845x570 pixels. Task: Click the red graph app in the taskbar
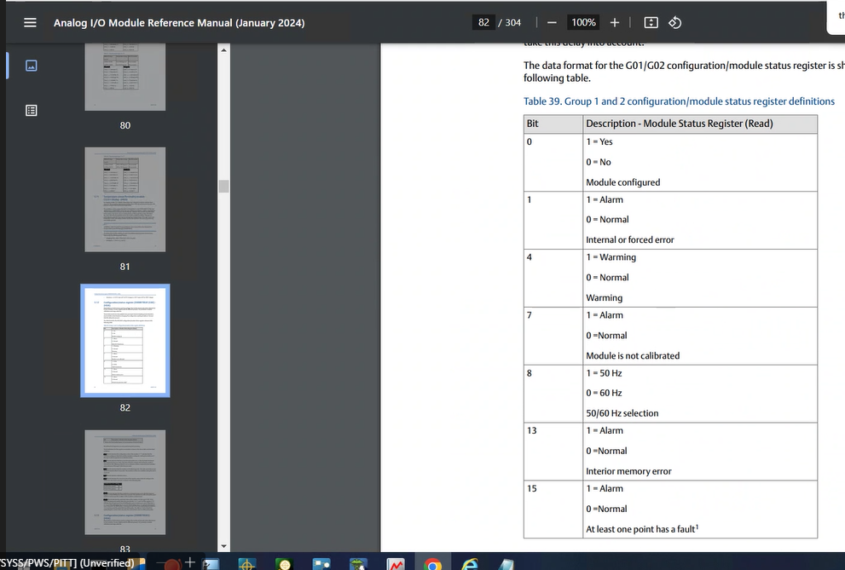396,563
